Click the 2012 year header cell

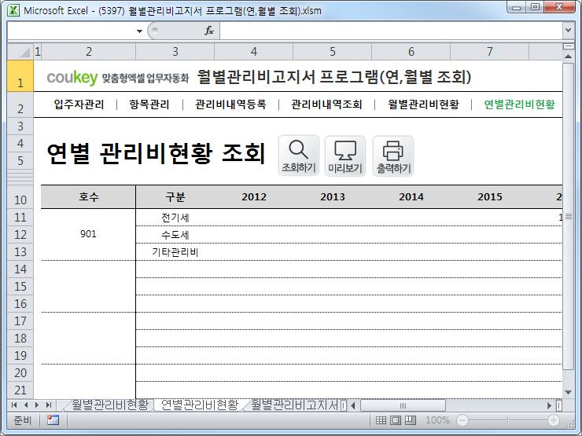point(254,197)
